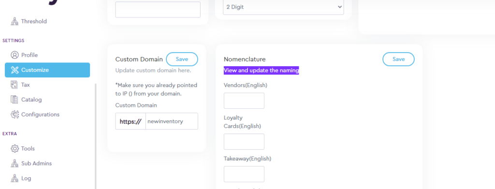Click the Loyalty Cards(English) input field
495x189 pixels.
pyautogui.click(x=244, y=142)
